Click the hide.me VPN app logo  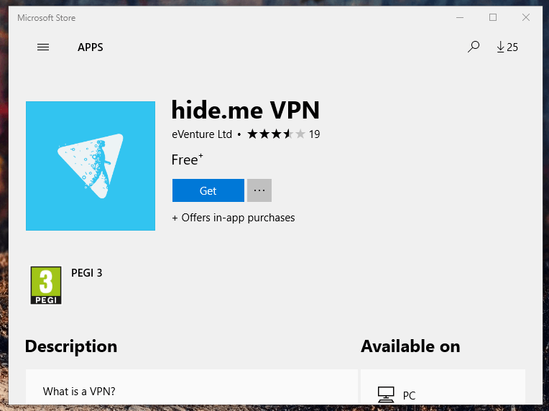pyautogui.click(x=91, y=166)
